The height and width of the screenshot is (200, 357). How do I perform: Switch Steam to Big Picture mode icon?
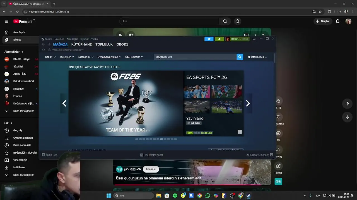[x=254, y=39]
